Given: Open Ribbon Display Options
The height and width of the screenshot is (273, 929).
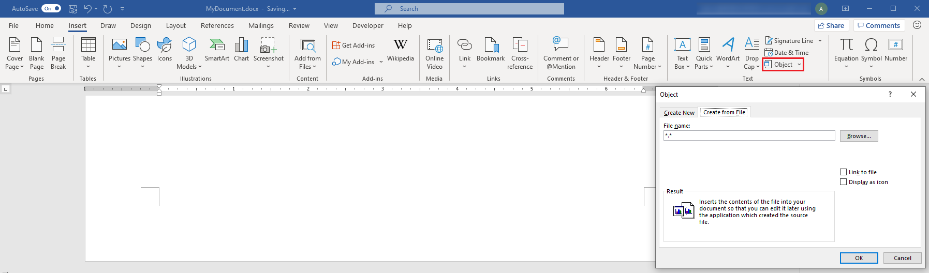Looking at the screenshot, I should coord(845,8).
